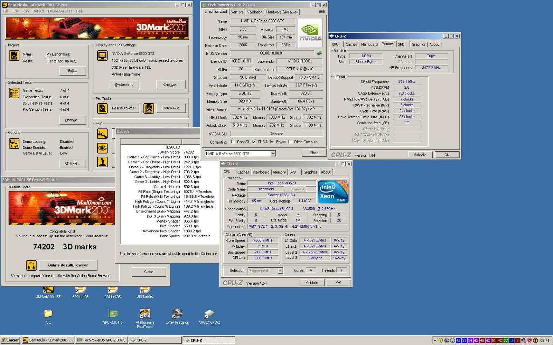Open the Hardware Giveaway tab in GPU-Z
Screen dimensions: 553x345
pos(282,12)
